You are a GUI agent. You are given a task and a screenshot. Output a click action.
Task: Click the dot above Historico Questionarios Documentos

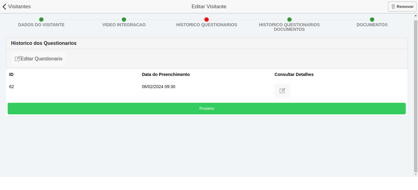289,20
